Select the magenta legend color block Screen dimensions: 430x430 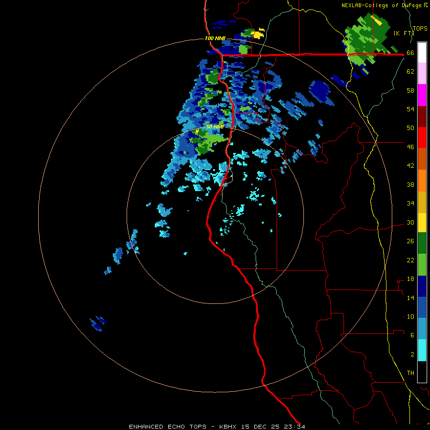tap(422, 95)
